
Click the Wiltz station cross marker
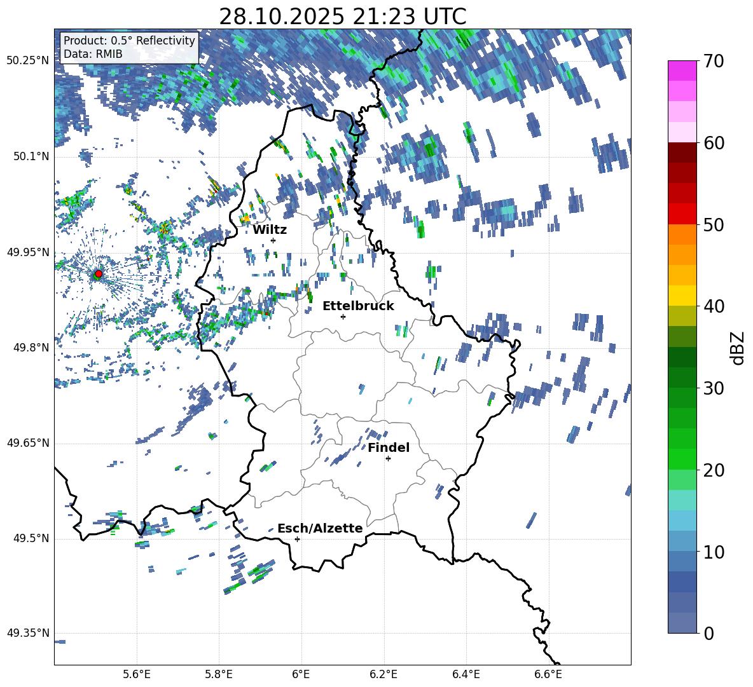[x=273, y=240]
